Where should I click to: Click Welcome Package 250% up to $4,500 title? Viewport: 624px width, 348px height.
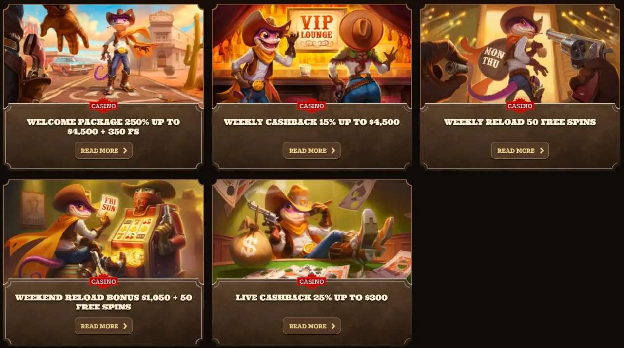click(103, 127)
